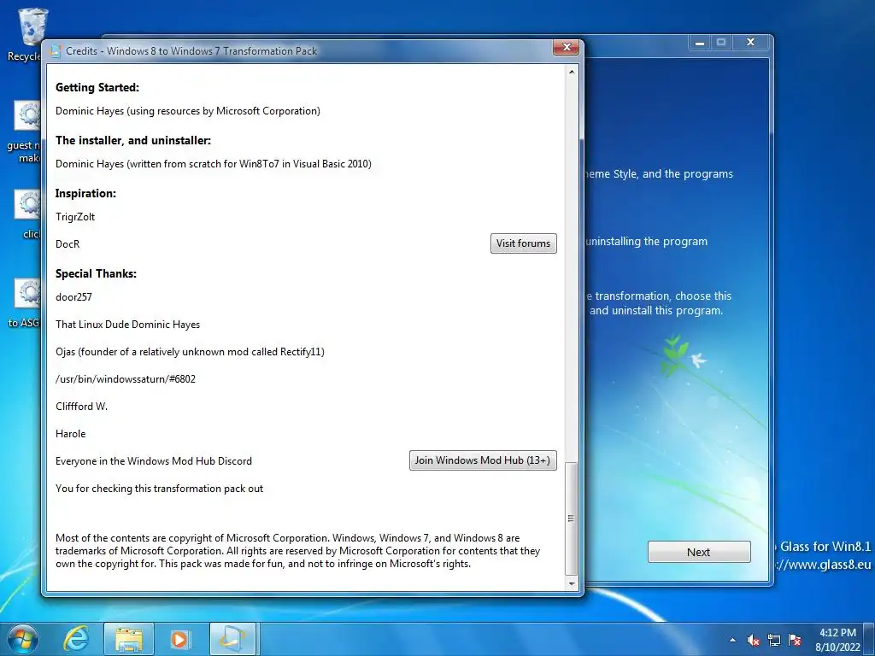
Task: Open the network tray icon
Action: pyautogui.click(x=774, y=641)
